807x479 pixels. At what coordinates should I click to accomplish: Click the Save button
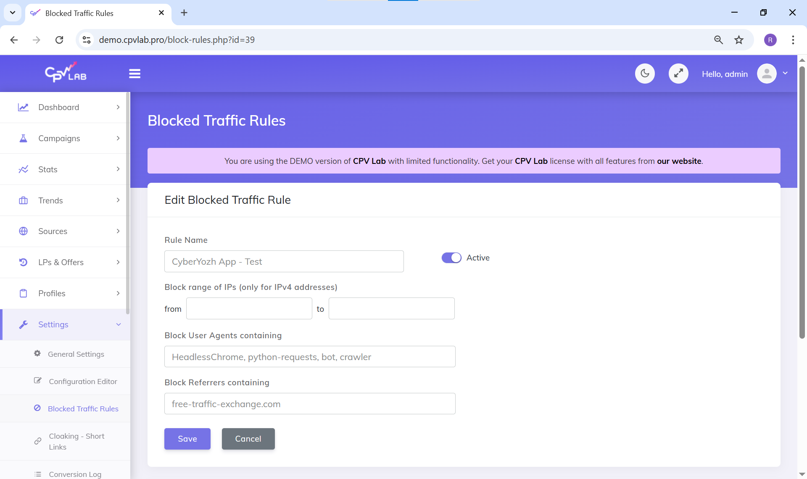pyautogui.click(x=187, y=439)
